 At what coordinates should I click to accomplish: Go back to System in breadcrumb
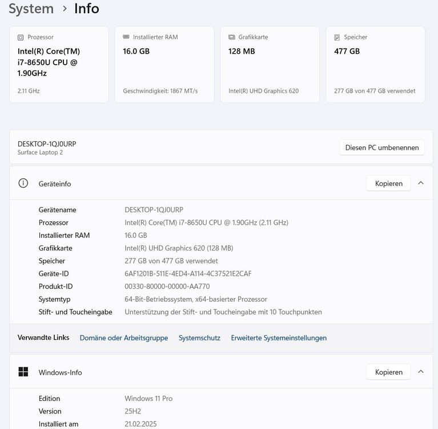(x=31, y=9)
